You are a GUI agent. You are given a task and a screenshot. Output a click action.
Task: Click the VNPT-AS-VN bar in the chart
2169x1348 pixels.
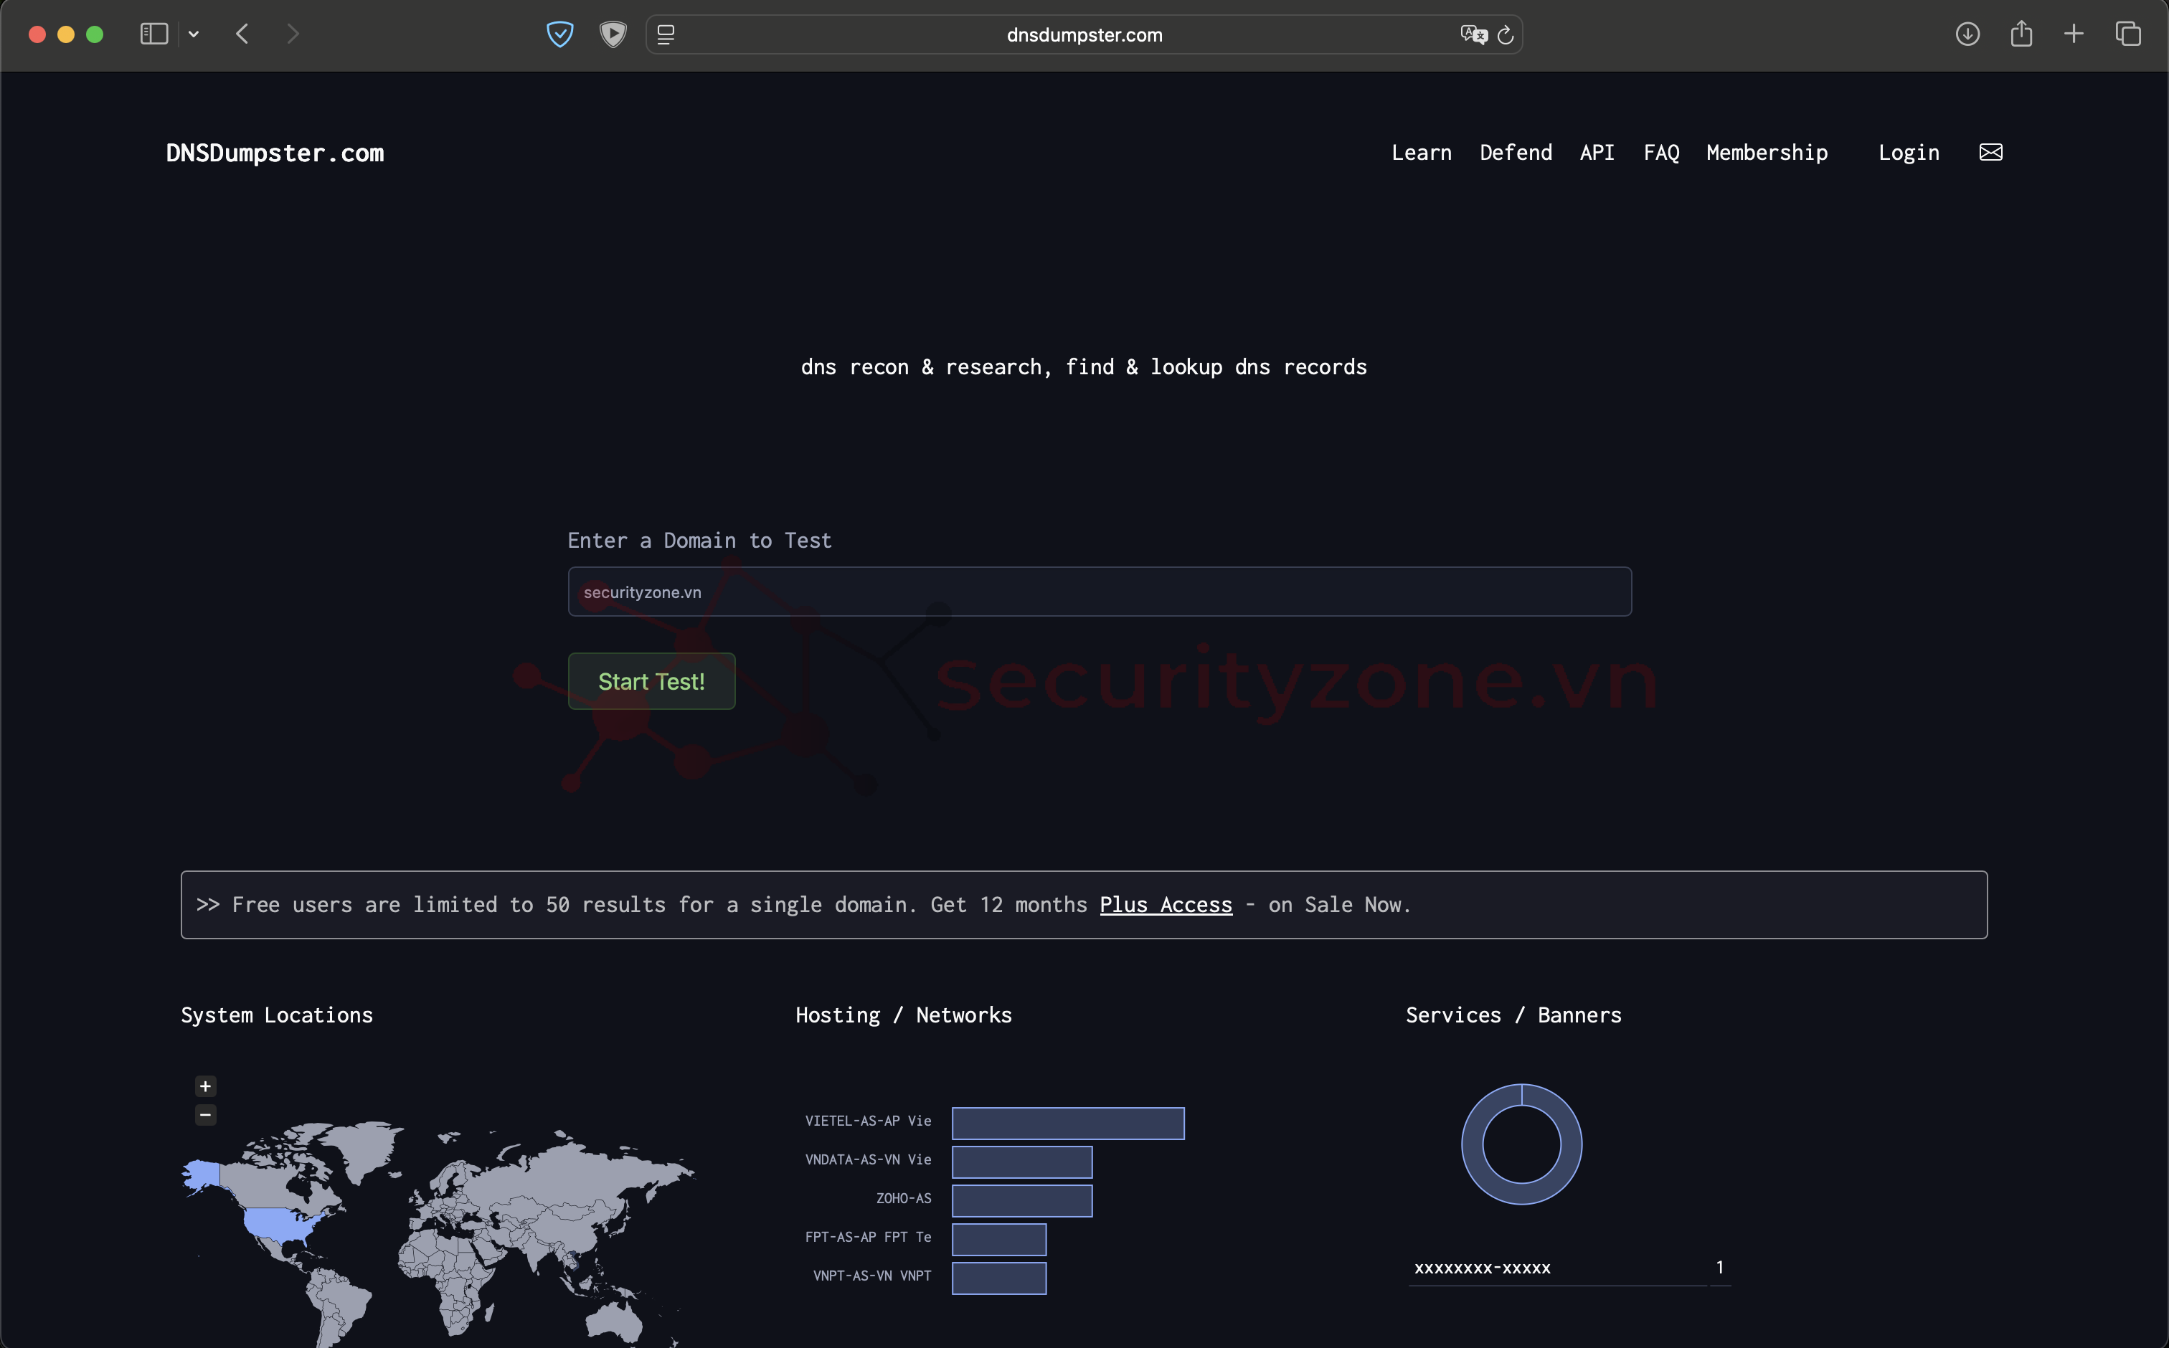click(x=999, y=1278)
